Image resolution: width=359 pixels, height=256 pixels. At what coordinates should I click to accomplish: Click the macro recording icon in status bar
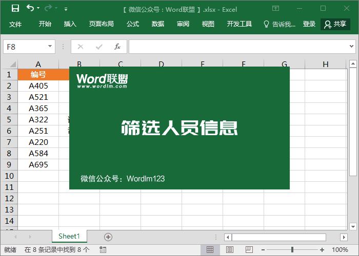point(103,250)
